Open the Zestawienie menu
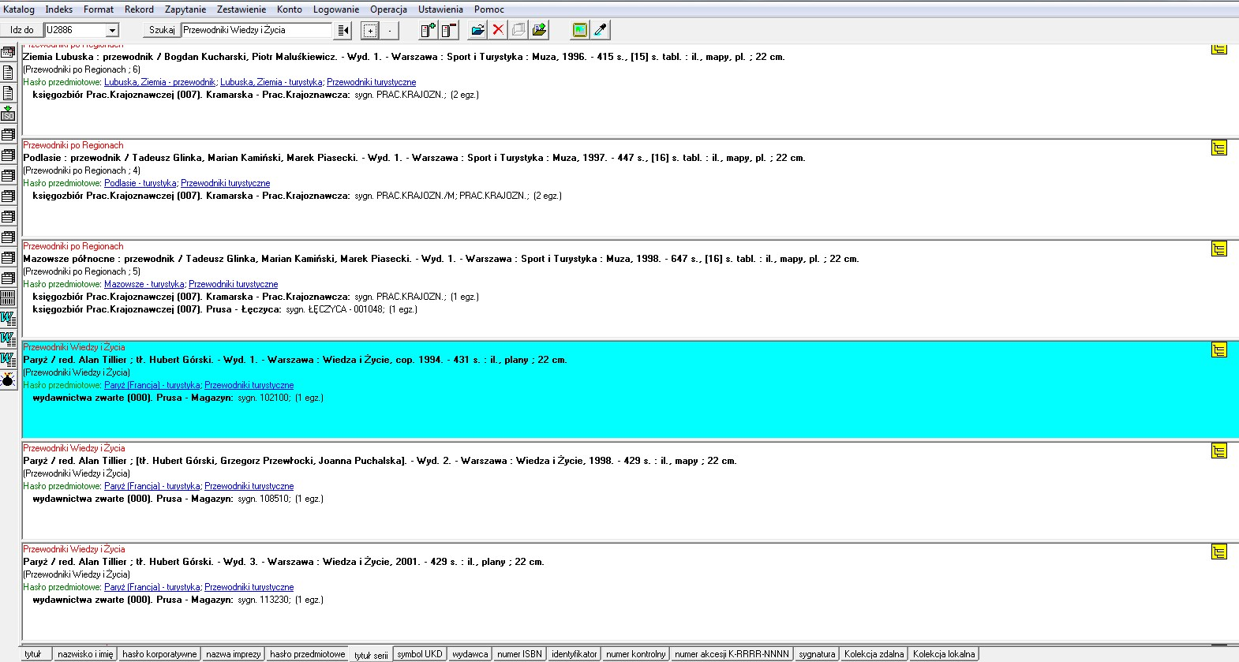 click(241, 9)
